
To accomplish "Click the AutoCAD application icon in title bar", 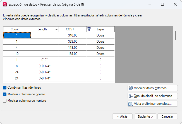I will point(5,4).
